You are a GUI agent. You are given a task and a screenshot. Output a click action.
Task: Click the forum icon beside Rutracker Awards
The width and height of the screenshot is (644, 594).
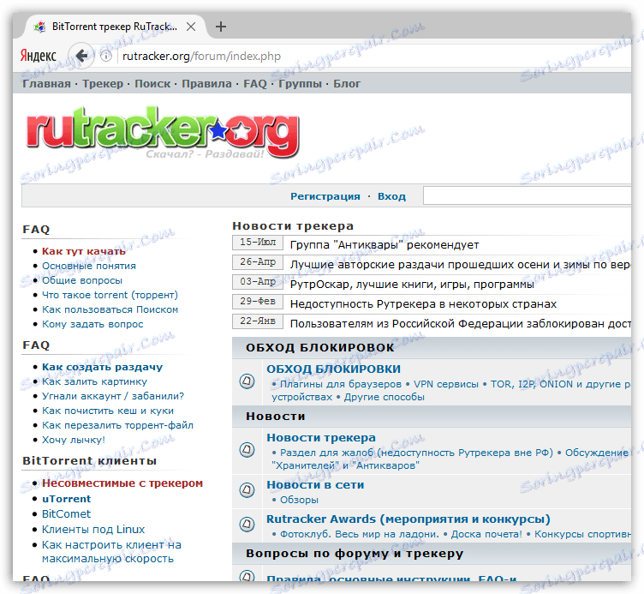[x=247, y=524]
